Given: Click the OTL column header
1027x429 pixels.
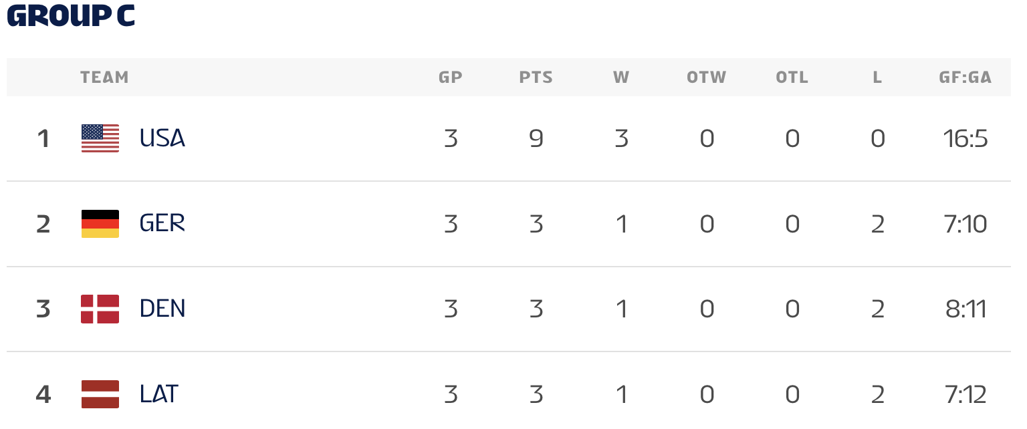Looking at the screenshot, I should 792,78.
